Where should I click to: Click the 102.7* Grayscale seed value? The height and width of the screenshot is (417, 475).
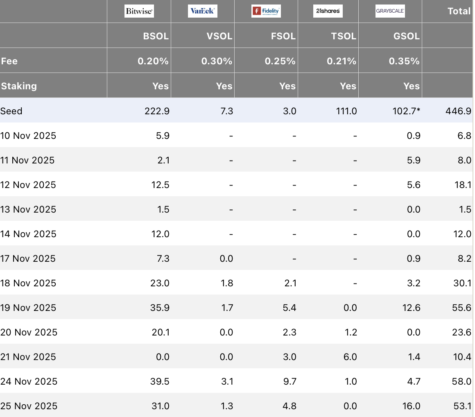[406, 111]
